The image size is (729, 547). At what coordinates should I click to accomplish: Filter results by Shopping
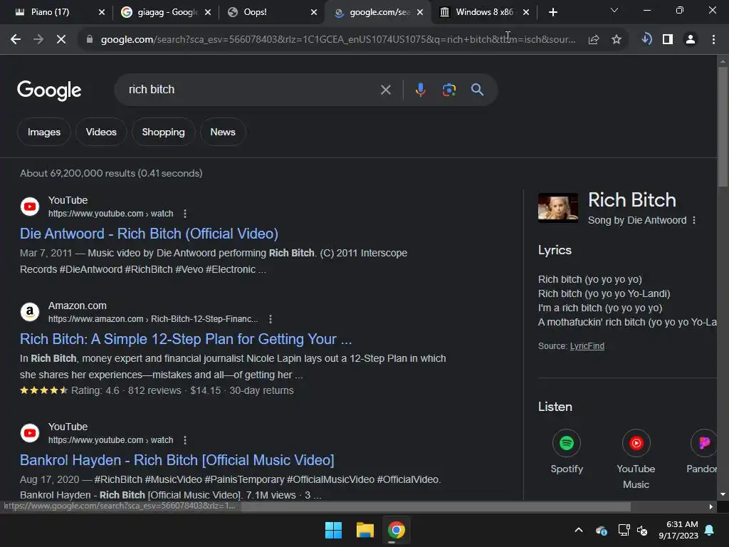[x=163, y=132]
